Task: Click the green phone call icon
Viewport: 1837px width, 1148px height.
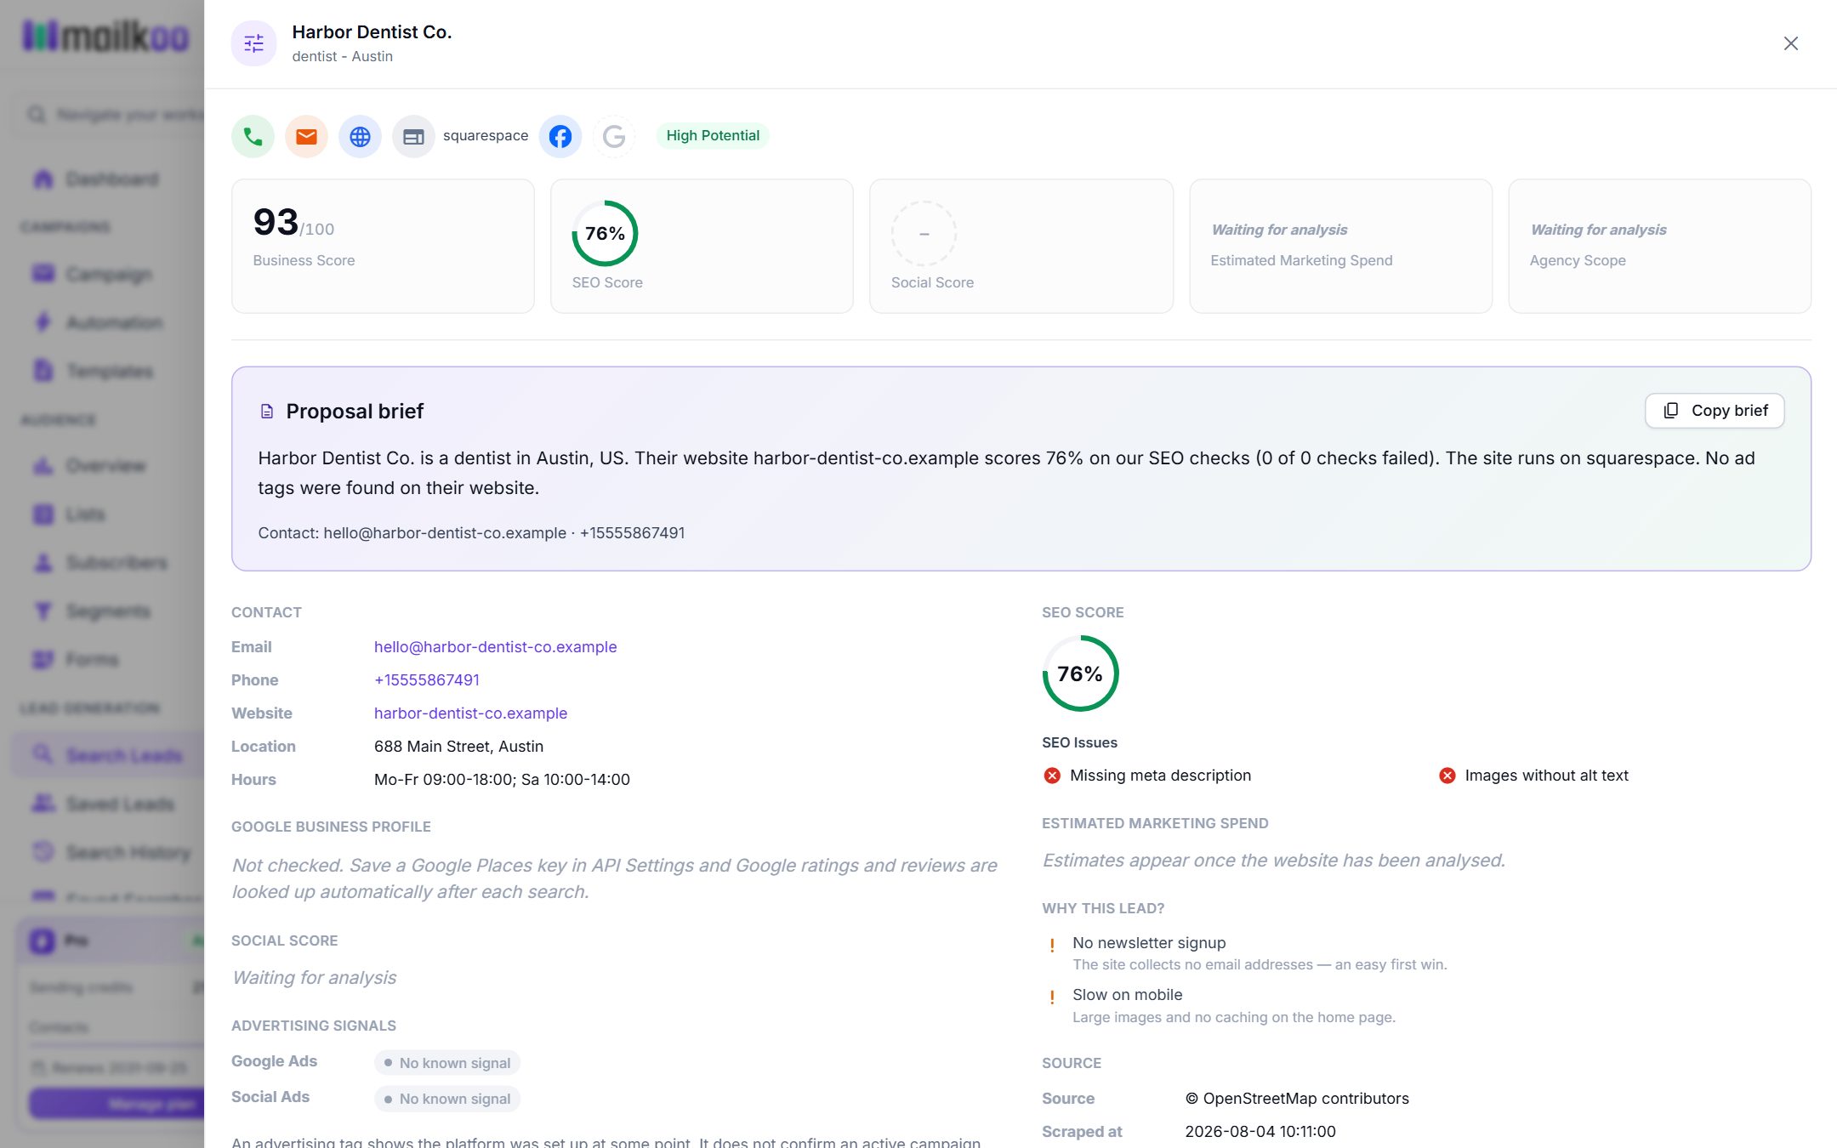Action: 253,136
